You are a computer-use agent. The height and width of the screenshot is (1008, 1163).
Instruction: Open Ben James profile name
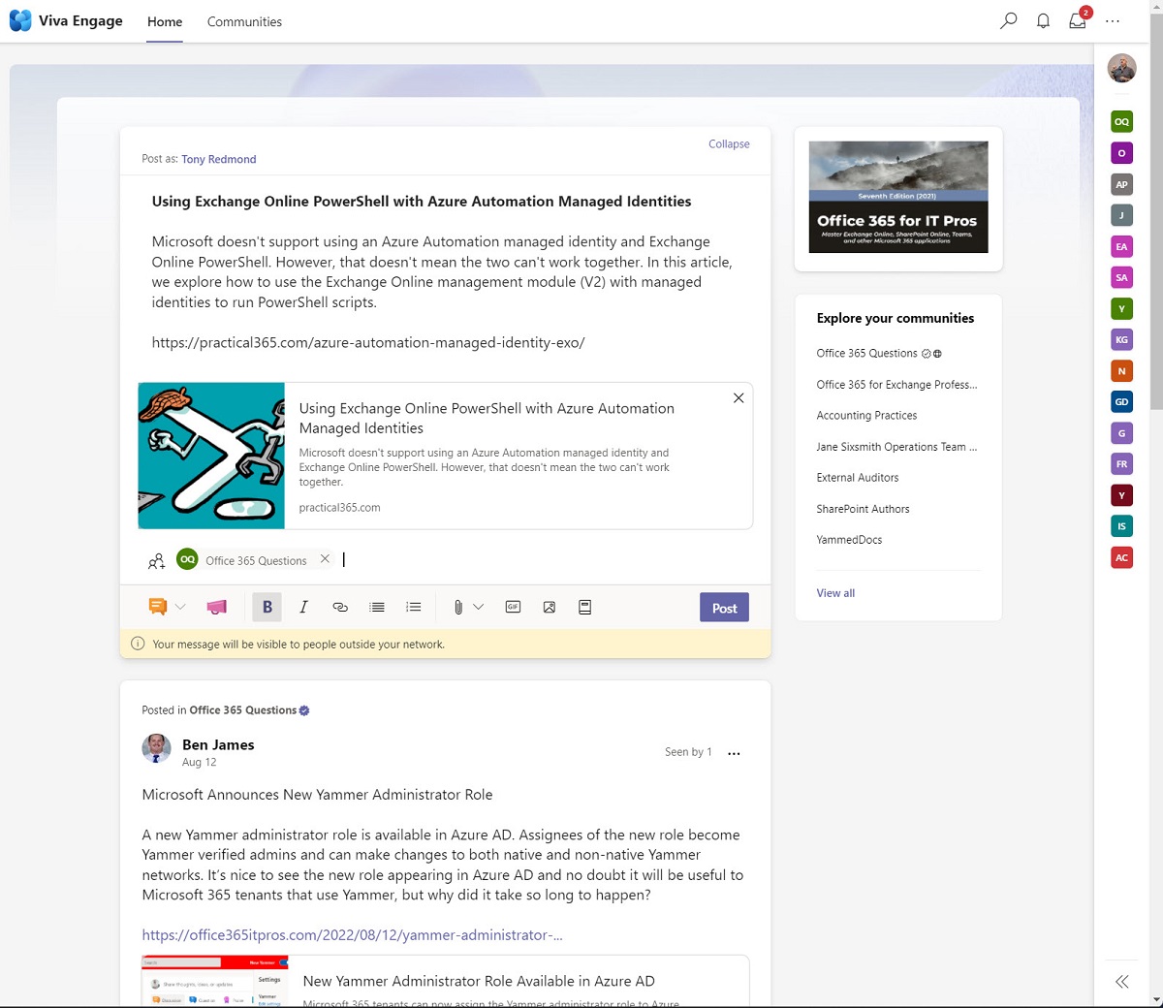[218, 744]
